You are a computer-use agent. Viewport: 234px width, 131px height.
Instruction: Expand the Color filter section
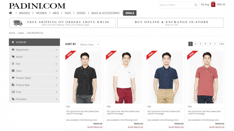tap(35, 71)
